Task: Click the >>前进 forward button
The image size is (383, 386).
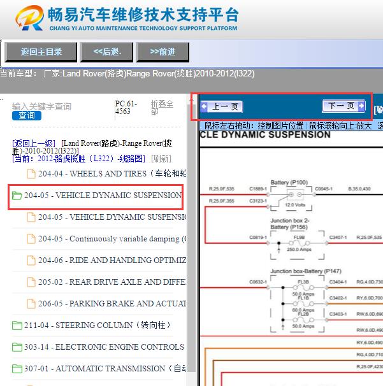Action: coord(163,52)
